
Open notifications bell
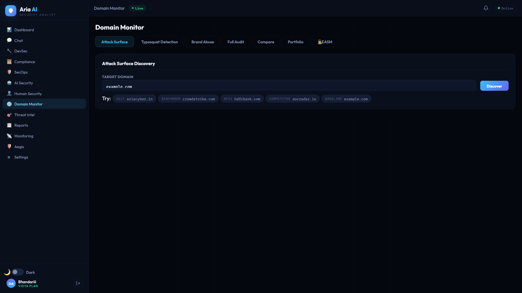(x=486, y=8)
